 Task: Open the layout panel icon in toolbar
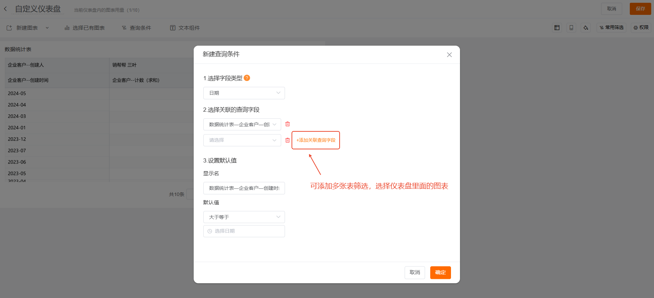[x=557, y=28]
